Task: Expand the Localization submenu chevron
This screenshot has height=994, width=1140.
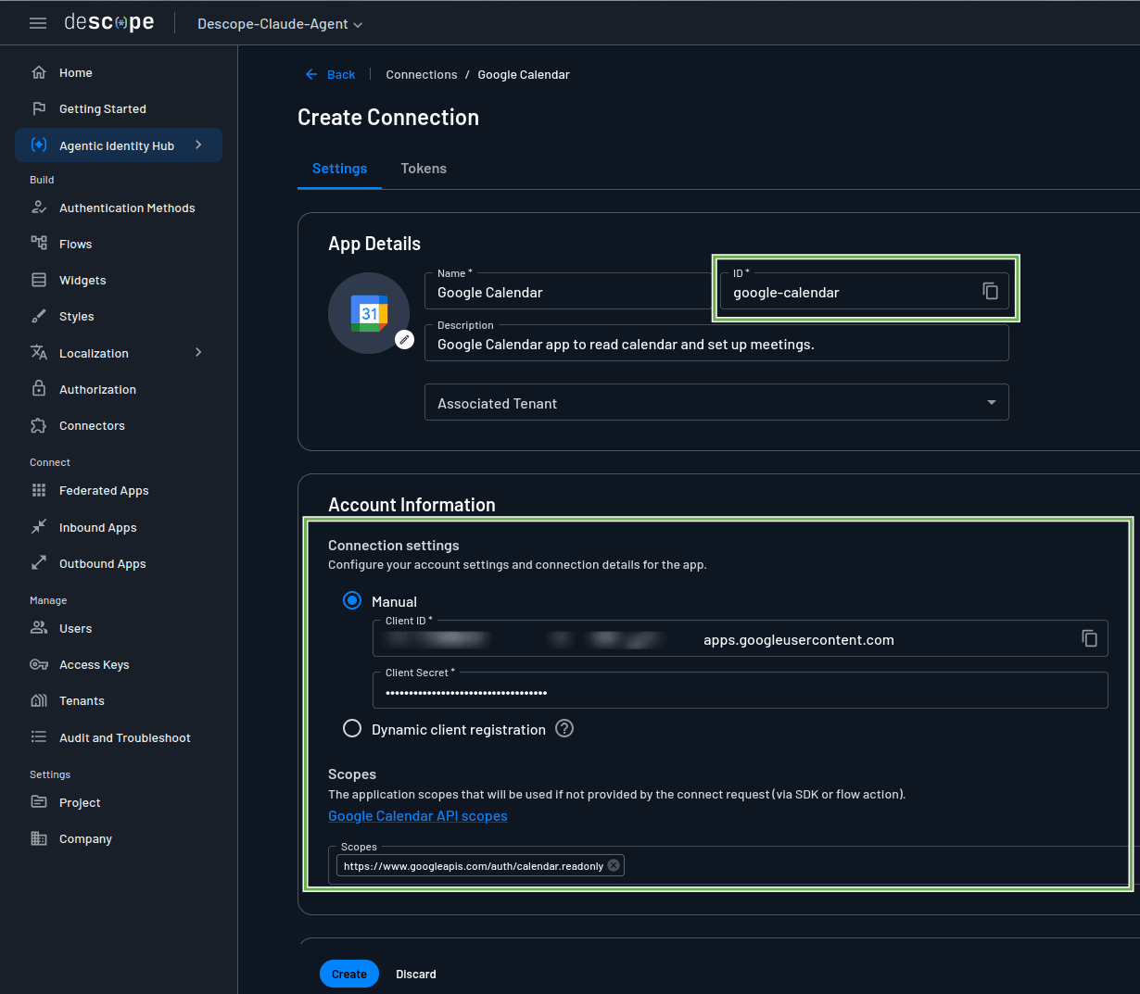Action: [198, 353]
